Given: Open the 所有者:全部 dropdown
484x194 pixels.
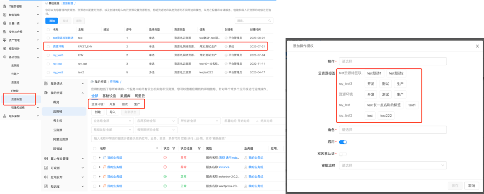Looking at the screenshot, I should [199, 121].
